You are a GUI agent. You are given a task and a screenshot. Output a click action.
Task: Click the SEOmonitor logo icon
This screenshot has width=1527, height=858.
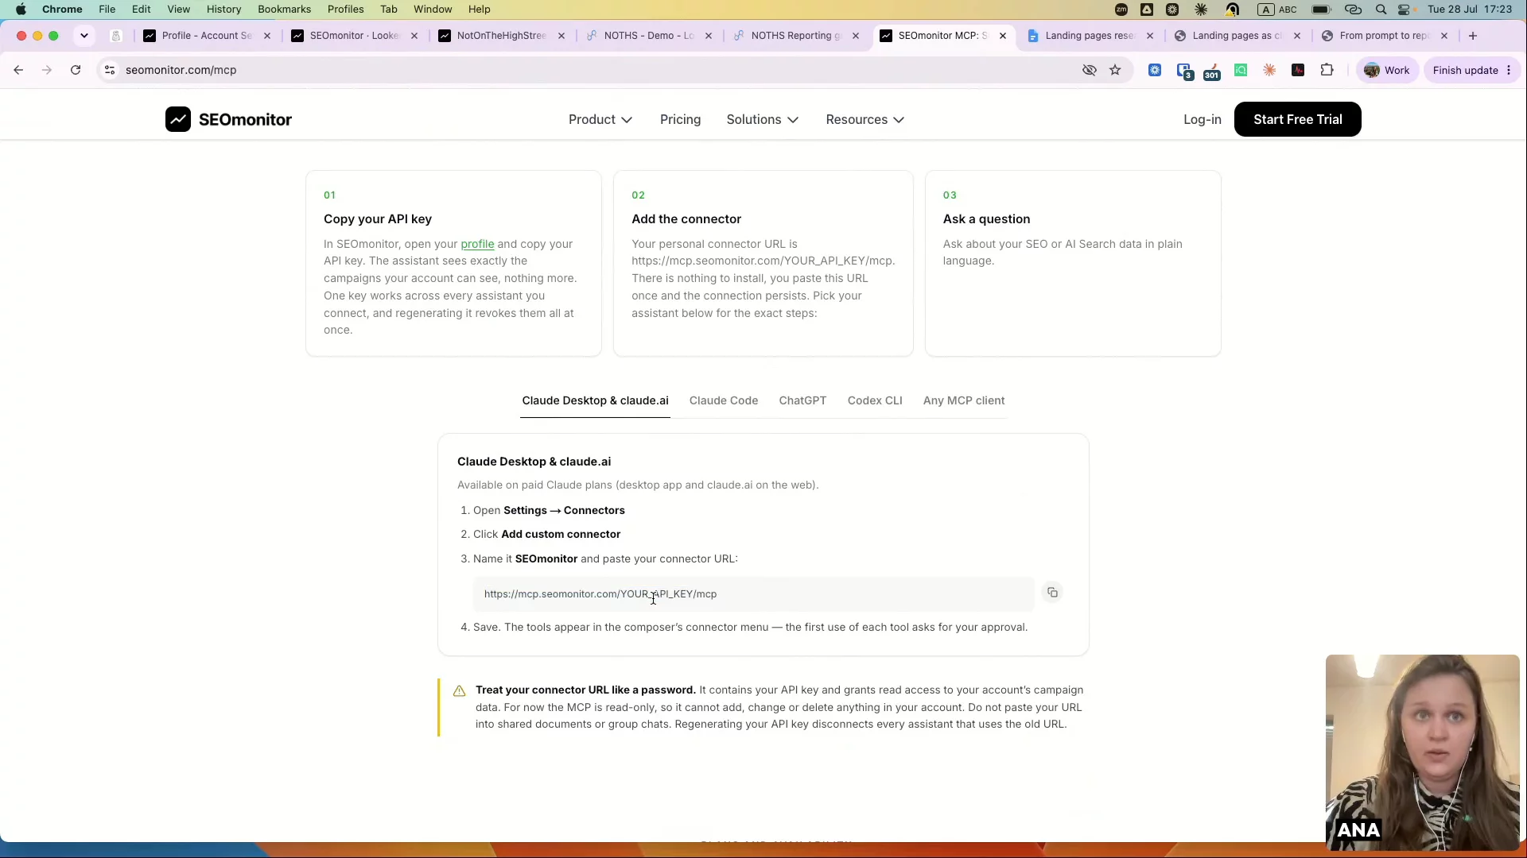[x=178, y=119]
